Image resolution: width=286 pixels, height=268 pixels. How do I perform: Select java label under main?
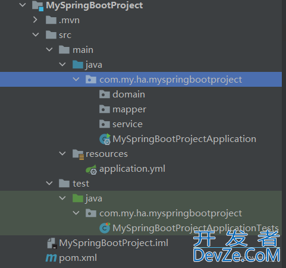coord(94,65)
